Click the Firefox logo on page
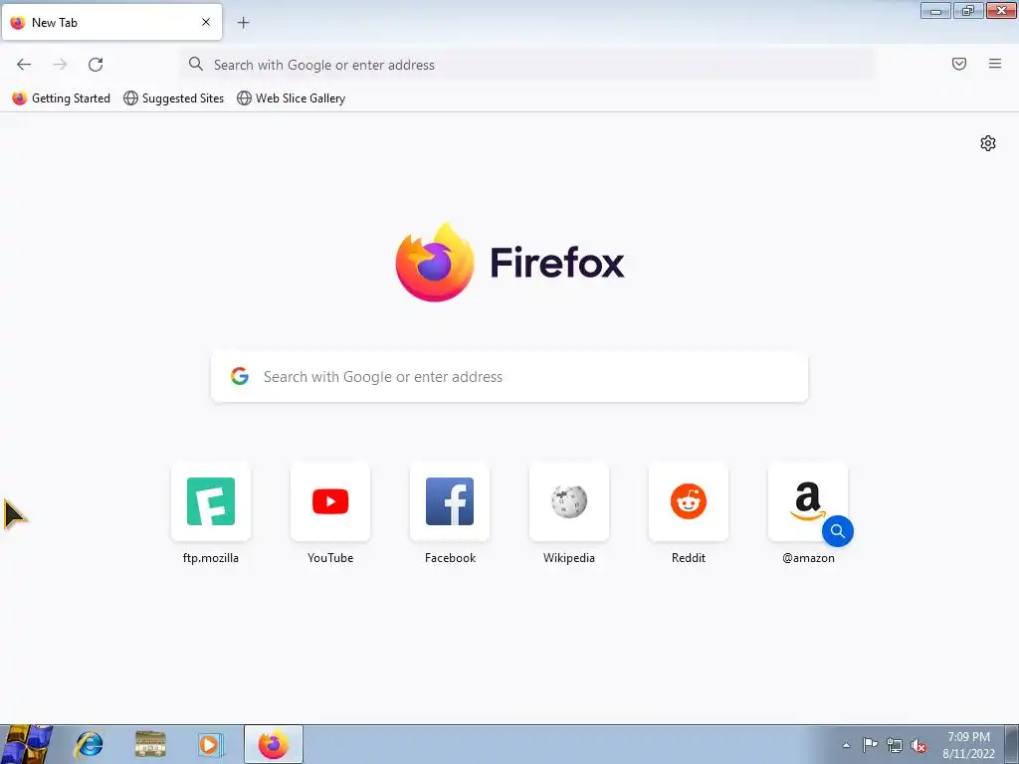The height and width of the screenshot is (764, 1019). pyautogui.click(x=435, y=263)
